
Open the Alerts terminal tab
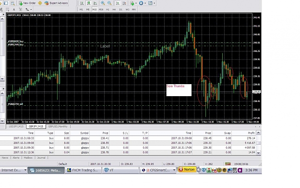pyautogui.click(x=16, y=158)
